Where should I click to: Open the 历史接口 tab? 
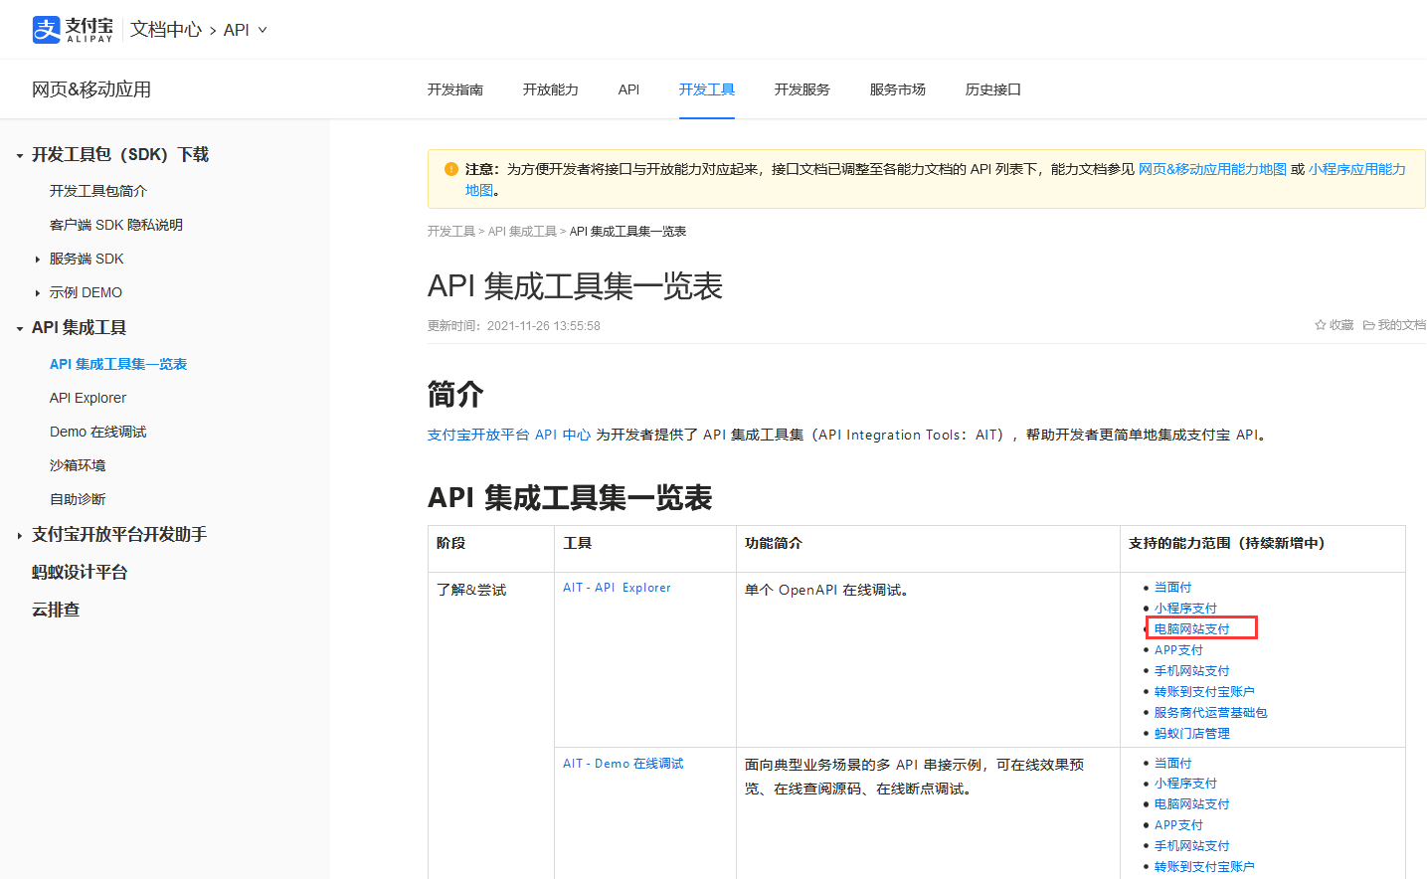(x=993, y=89)
